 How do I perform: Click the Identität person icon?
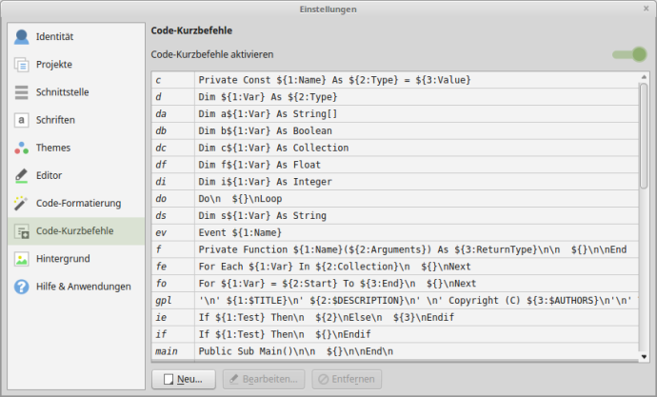(21, 37)
